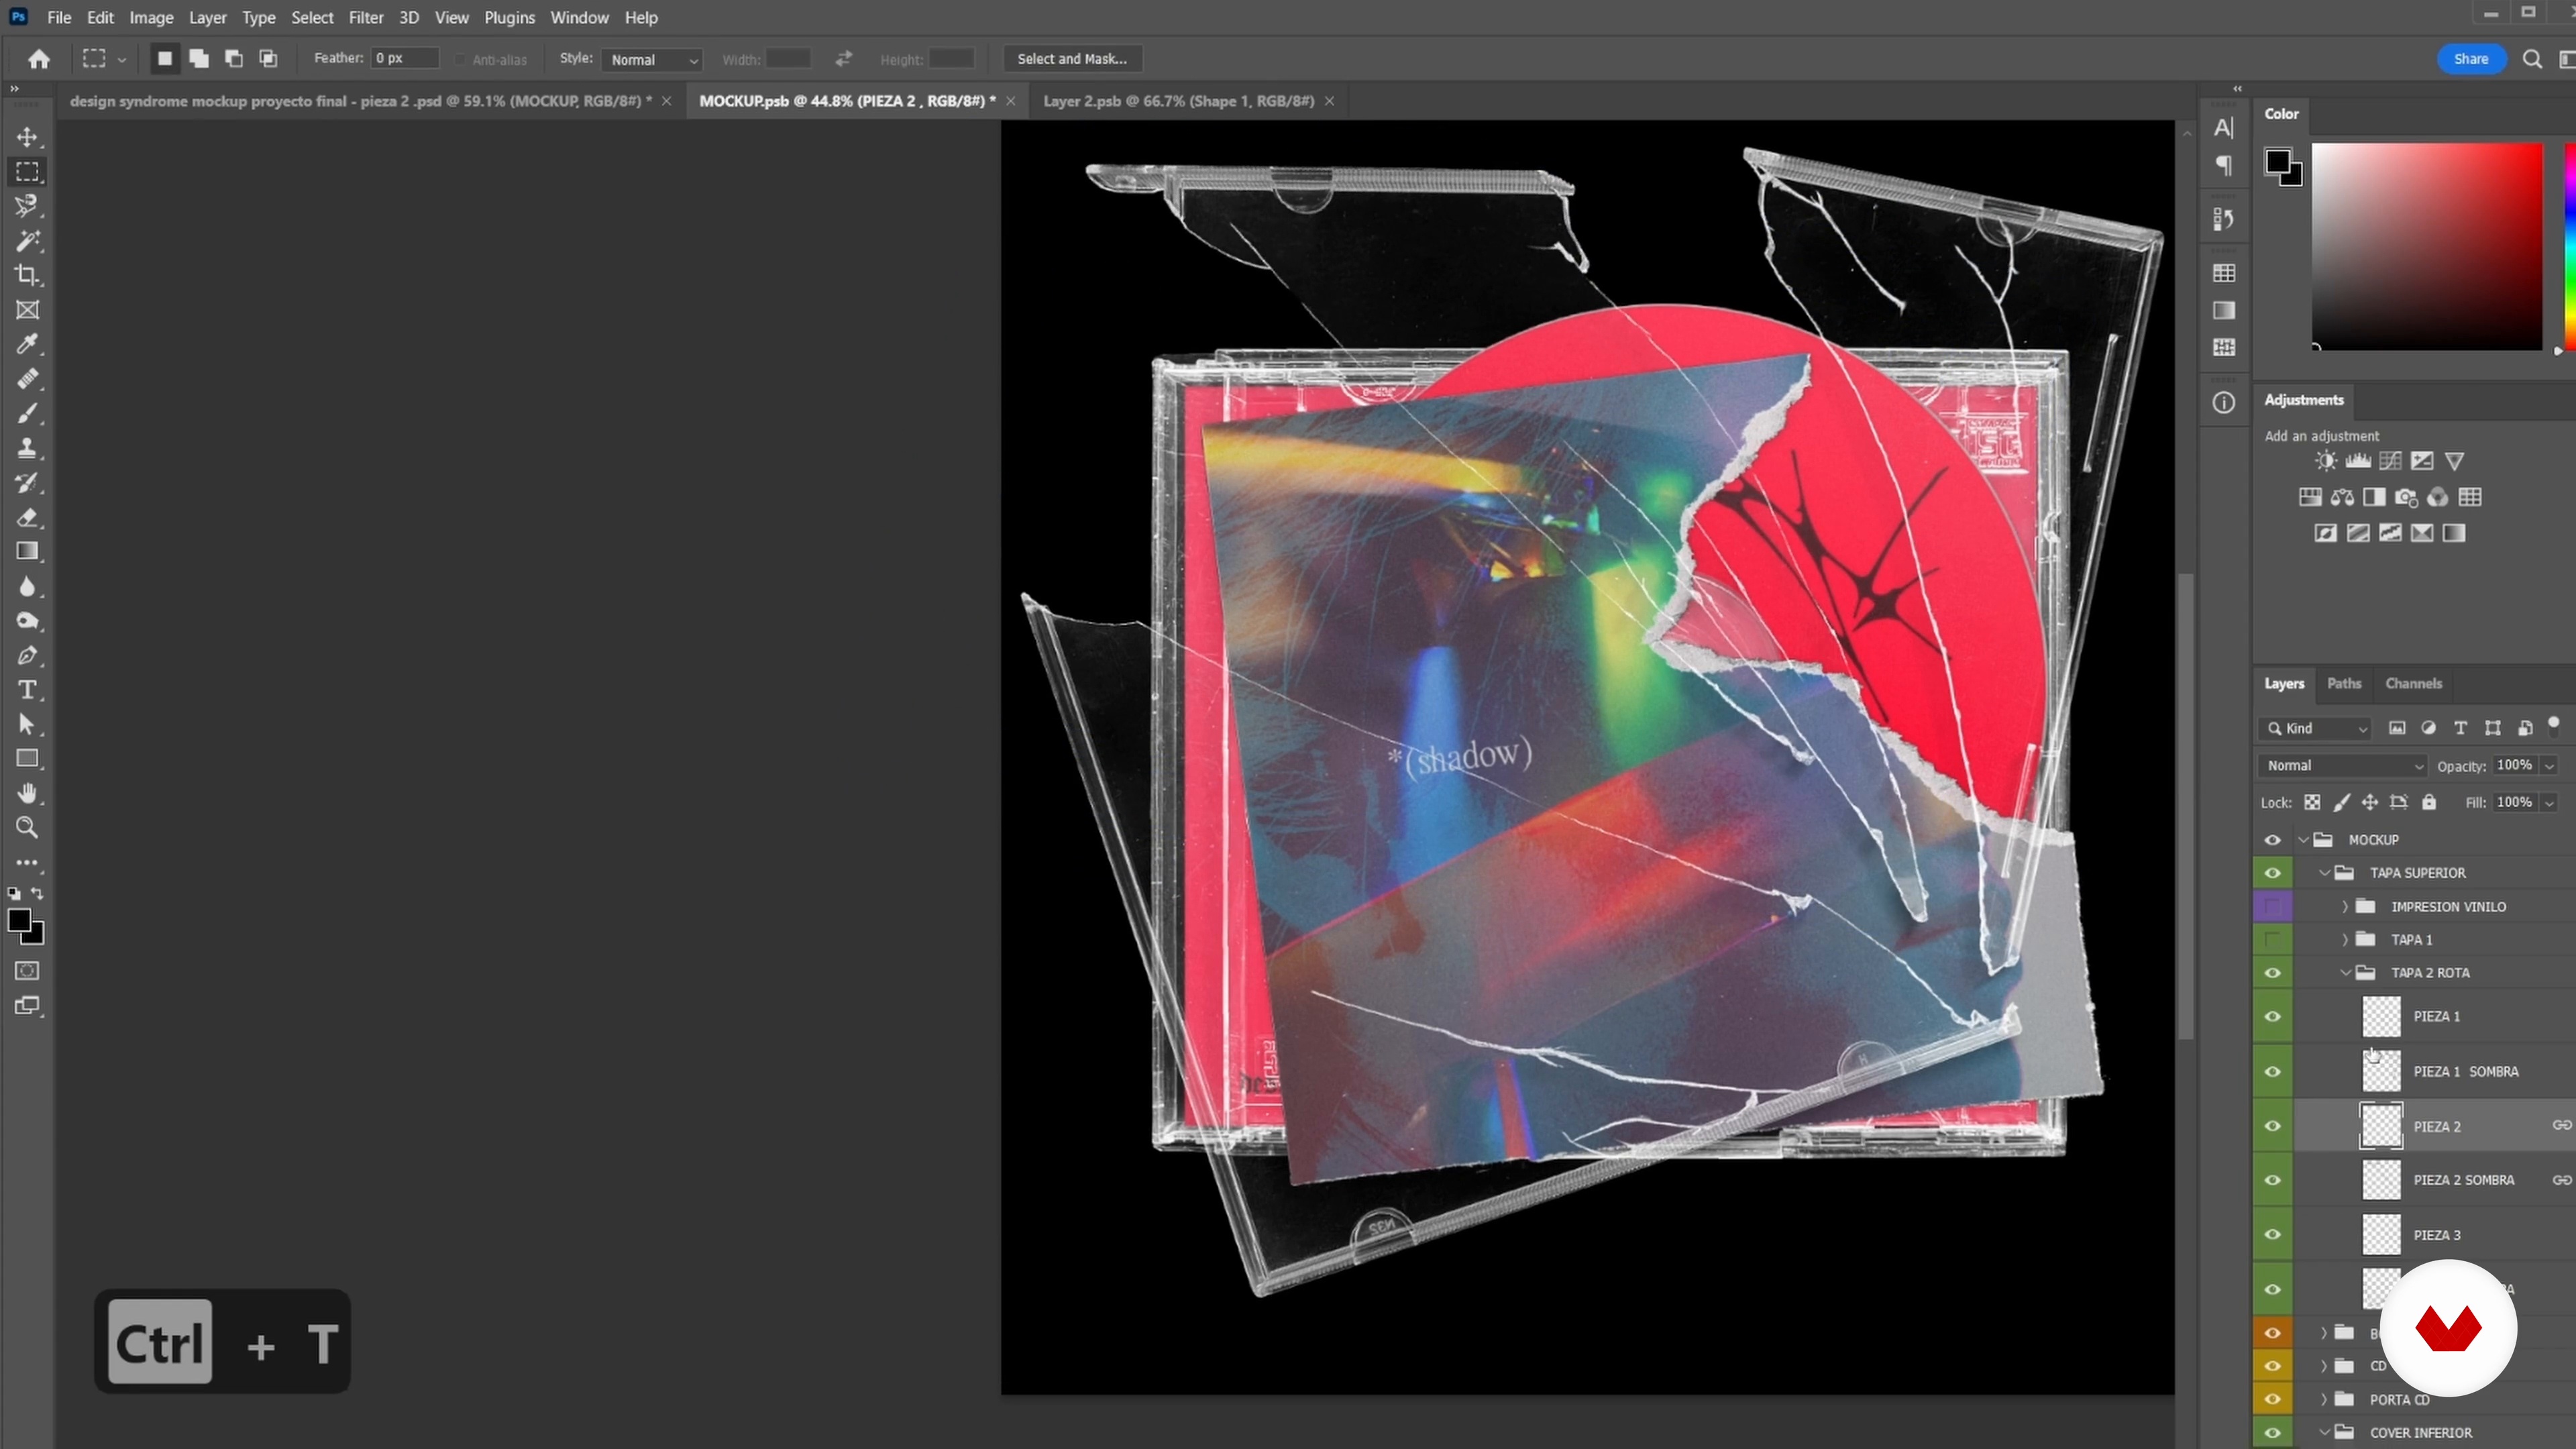Select the Zoom tool
This screenshot has width=2576, height=1449.
27,828
